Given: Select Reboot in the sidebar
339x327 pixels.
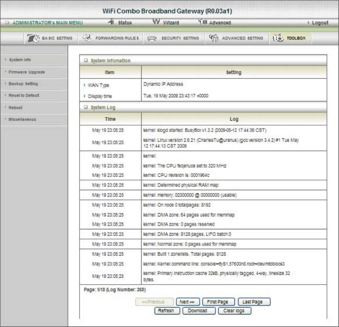Looking at the screenshot, I should (15, 107).
